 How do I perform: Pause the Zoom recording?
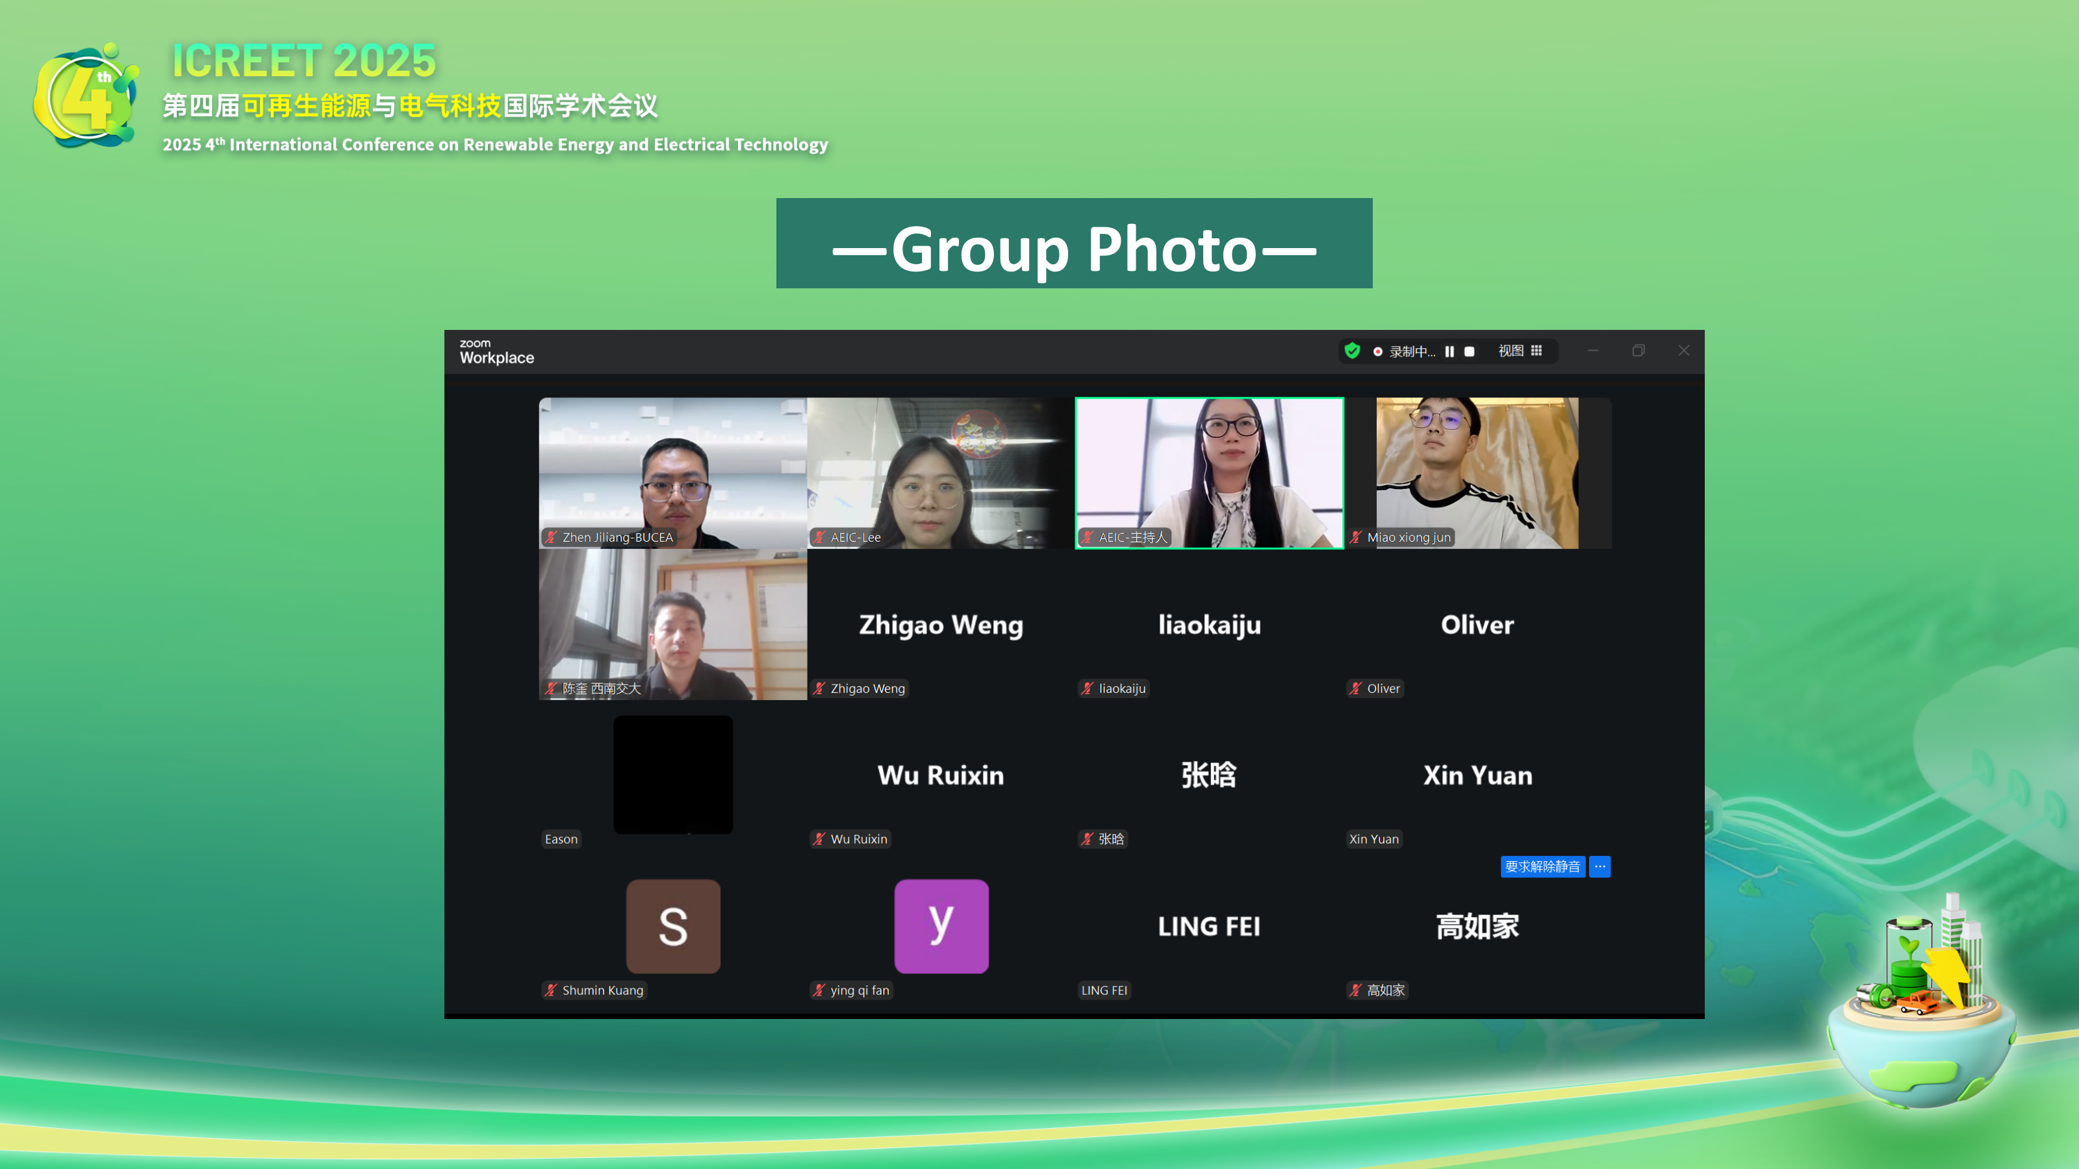1449,352
